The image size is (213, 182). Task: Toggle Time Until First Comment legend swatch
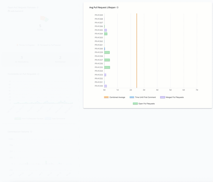(132, 97)
